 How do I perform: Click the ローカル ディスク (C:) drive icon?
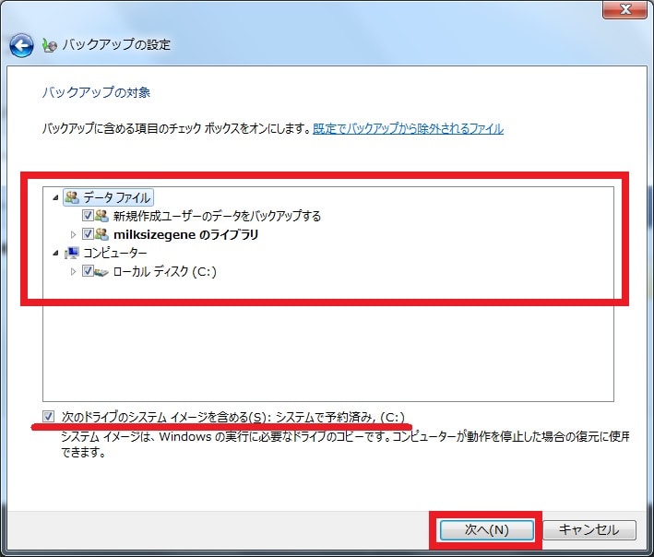pos(101,272)
